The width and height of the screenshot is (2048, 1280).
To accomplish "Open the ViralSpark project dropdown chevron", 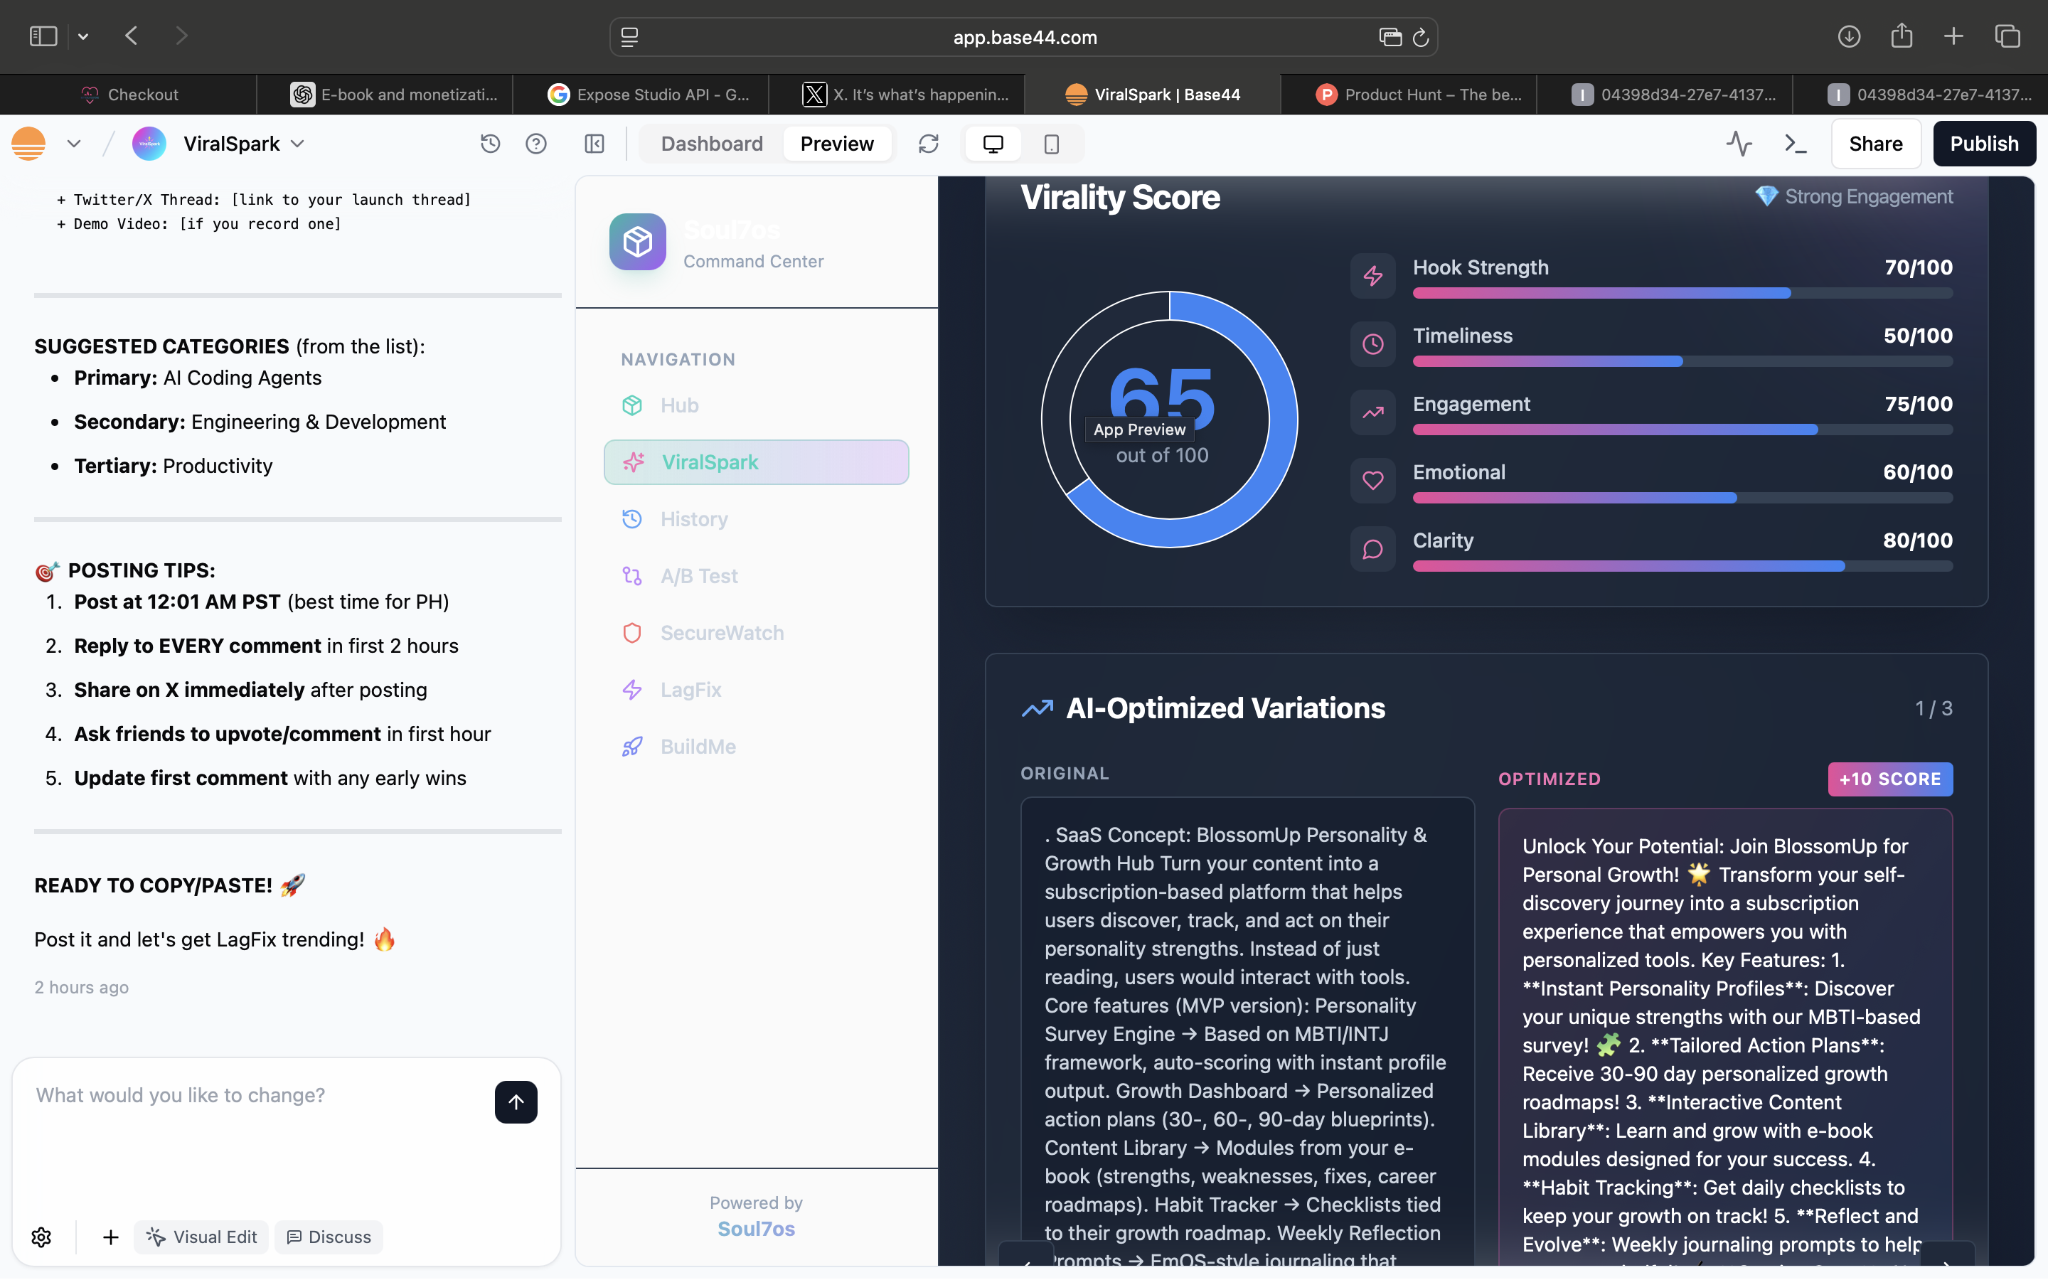I will pos(297,143).
